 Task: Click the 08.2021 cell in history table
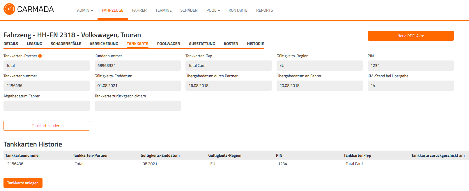click(x=150, y=164)
